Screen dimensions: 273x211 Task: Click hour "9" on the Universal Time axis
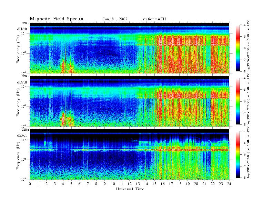105,184
